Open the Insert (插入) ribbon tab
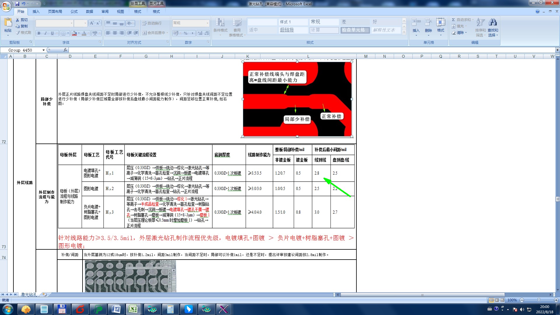Image resolution: width=560 pixels, height=315 pixels. point(36,12)
